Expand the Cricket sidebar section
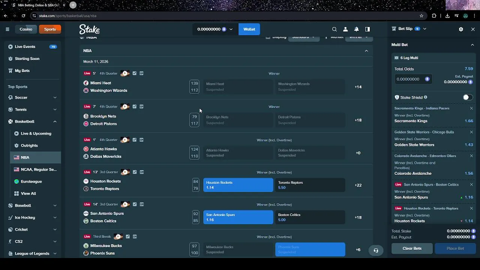The width and height of the screenshot is (480, 270). [x=55, y=229]
